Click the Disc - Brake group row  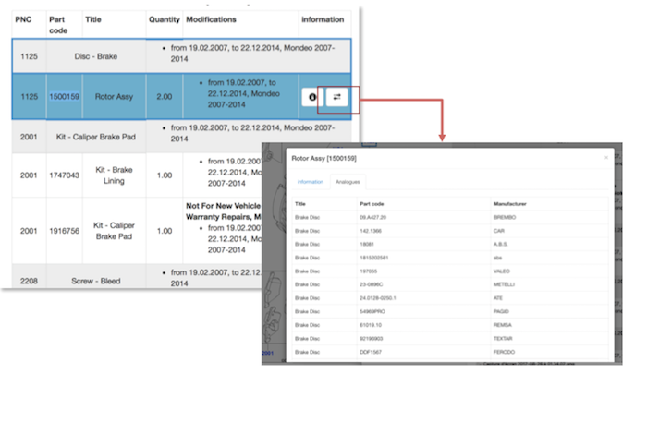pos(181,56)
